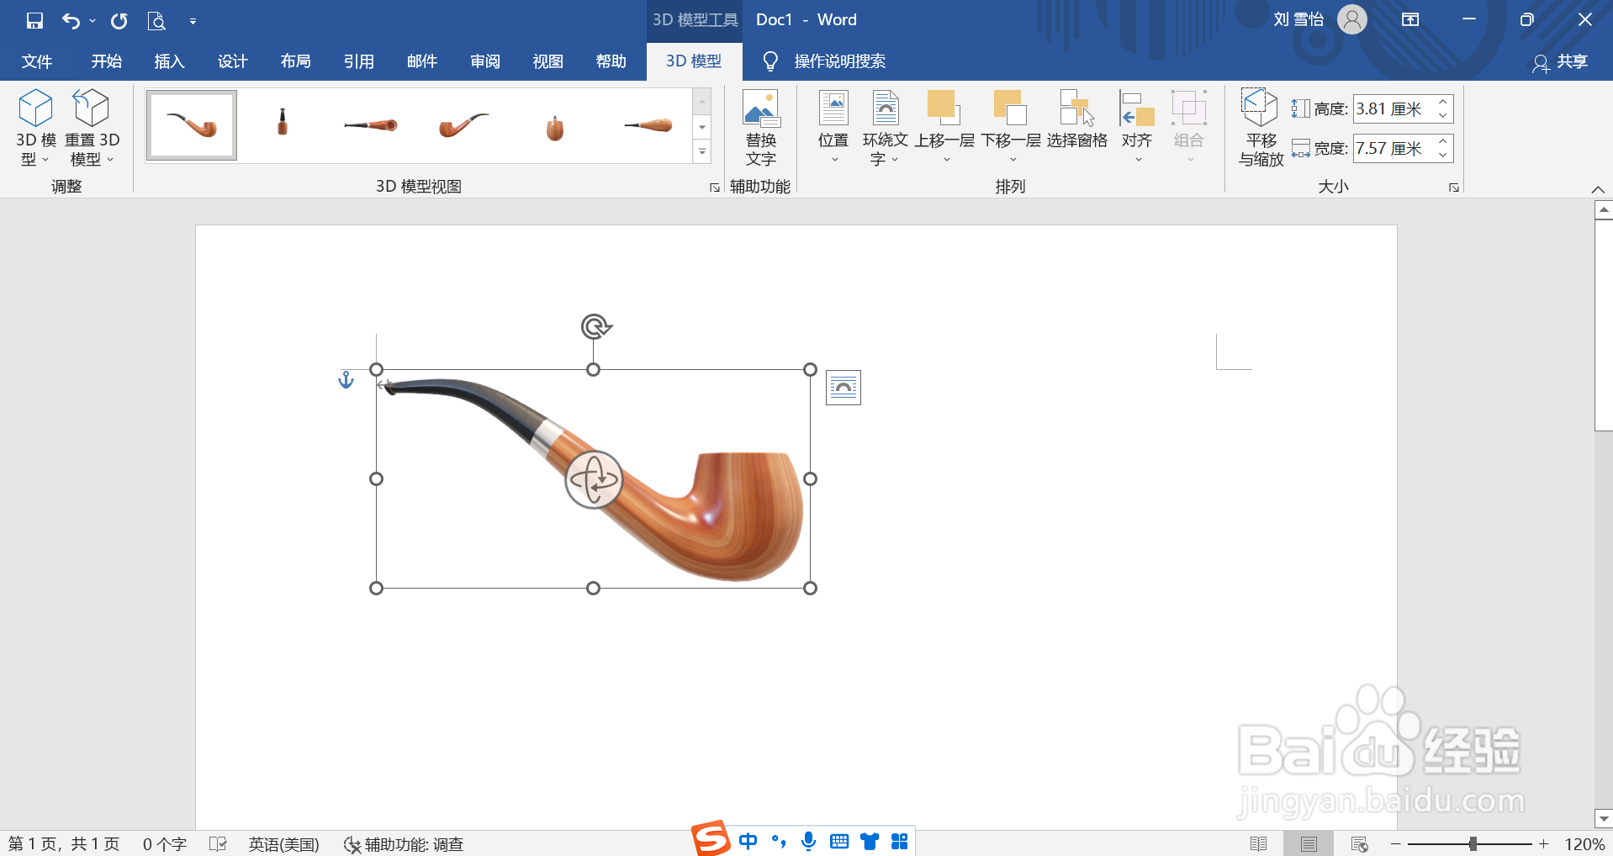Click the rotation handle above 3D model

pyautogui.click(x=596, y=326)
